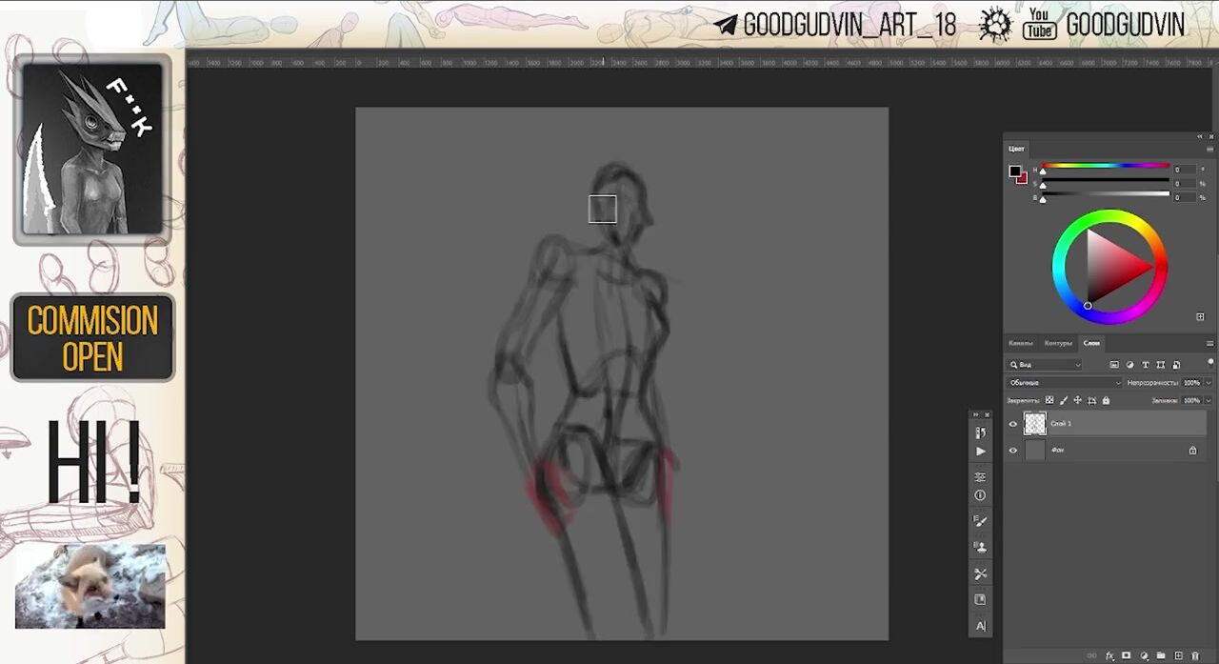Open the Clone Source panel icon
1219x664 pixels.
coord(980,547)
